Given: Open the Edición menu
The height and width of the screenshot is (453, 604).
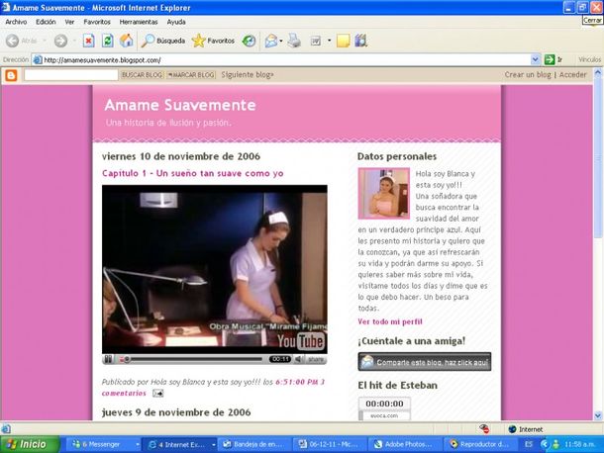Looking at the screenshot, I should click(46, 22).
